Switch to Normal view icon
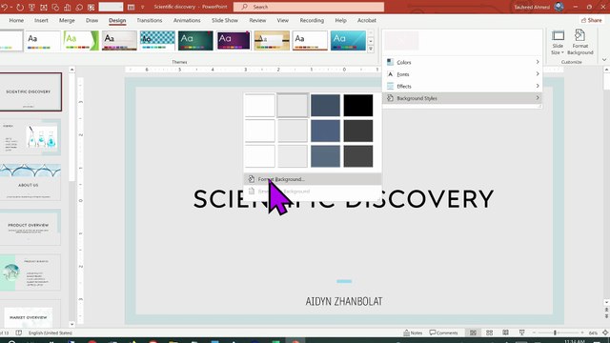 [473, 333]
